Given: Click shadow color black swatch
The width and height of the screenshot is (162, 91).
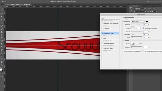Looking at the screenshot, I should point(147,21).
